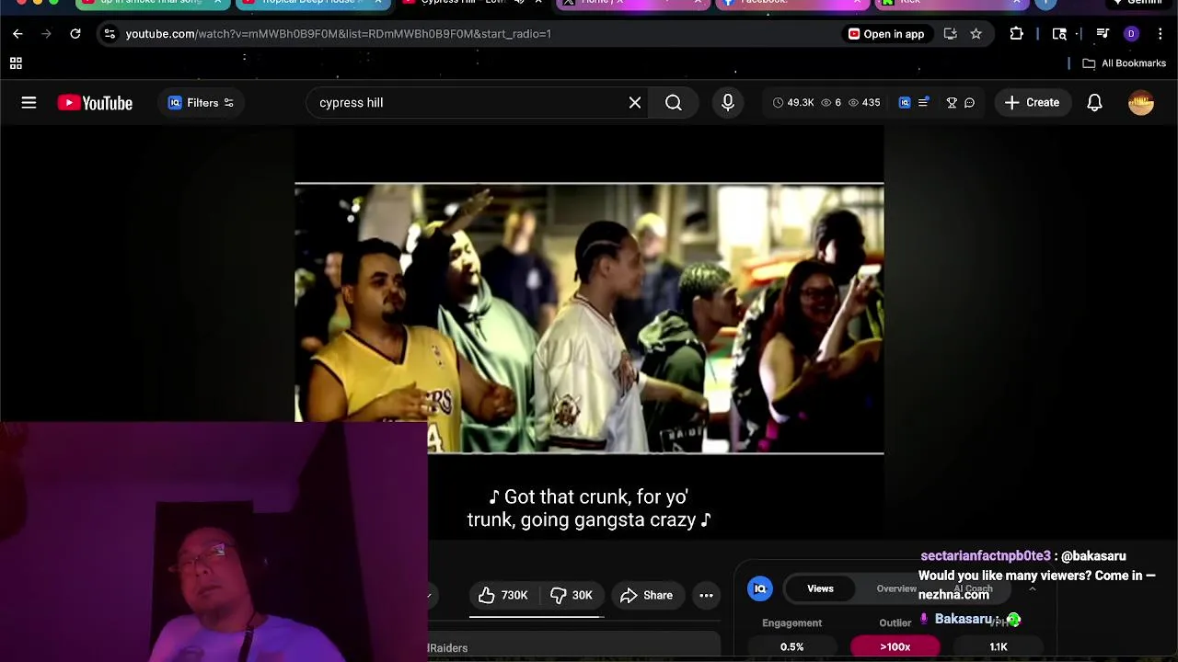The width and height of the screenshot is (1178, 662).
Task: View the 49.3K clock stat
Action: point(792,103)
